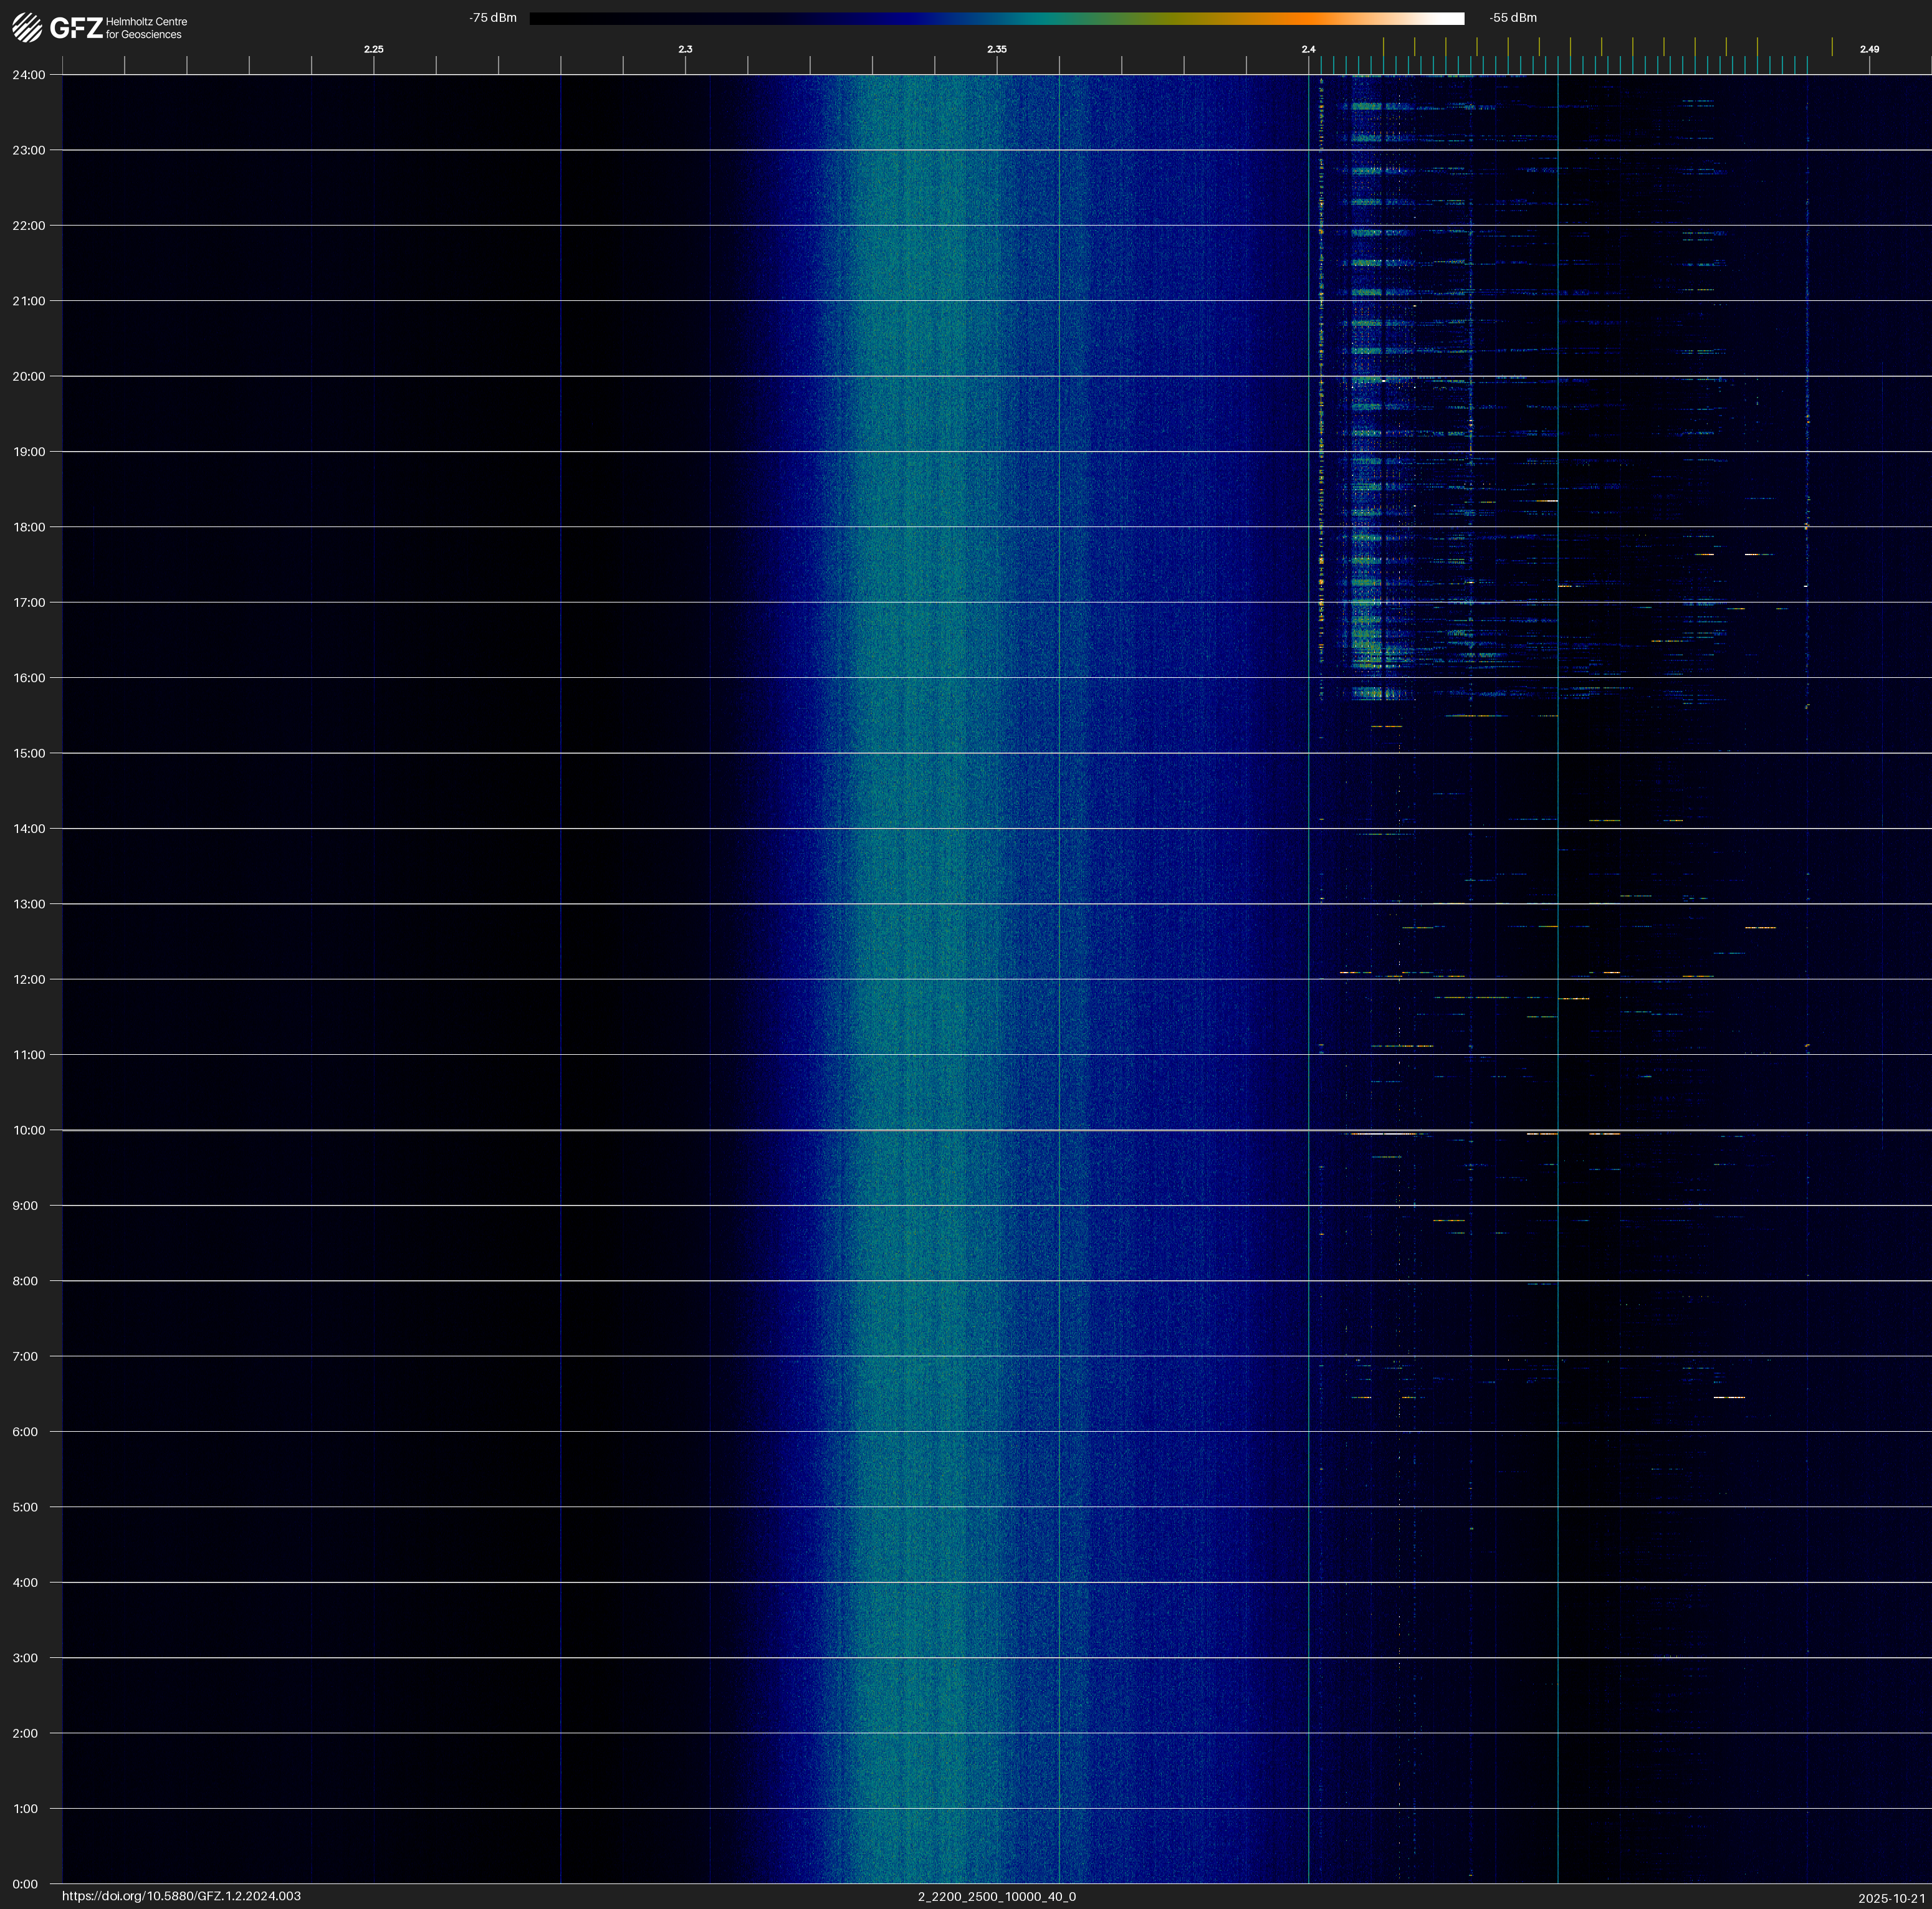The height and width of the screenshot is (1909, 1932).
Task: Click the 24:00 time axis label
Action: point(29,75)
